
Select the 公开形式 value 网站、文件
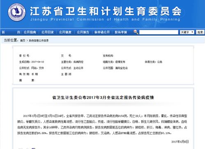38,68
